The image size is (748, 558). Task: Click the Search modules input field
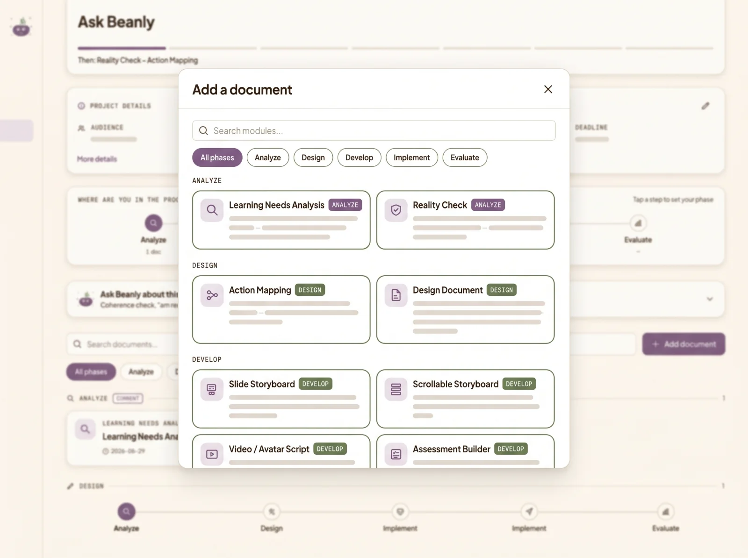(x=374, y=130)
